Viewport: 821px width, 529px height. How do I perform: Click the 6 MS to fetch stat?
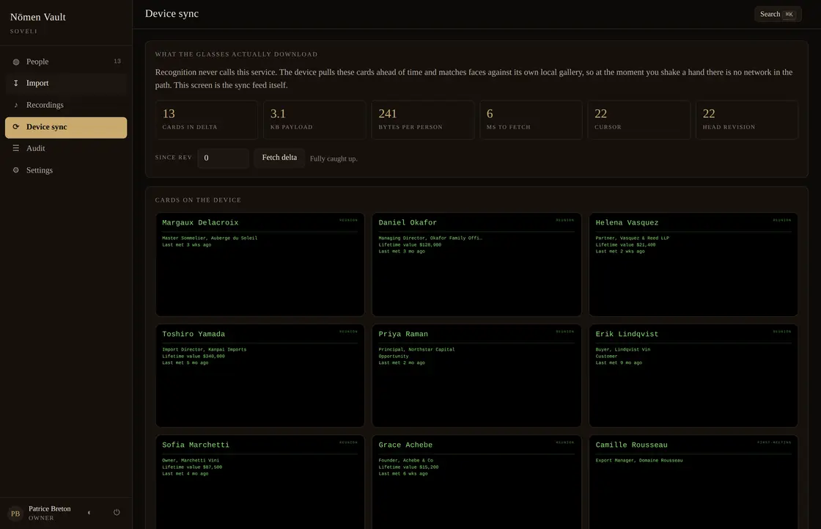coord(531,120)
